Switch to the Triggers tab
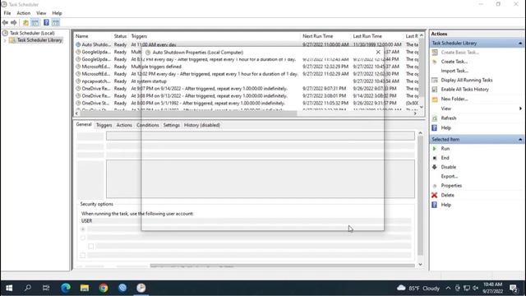This screenshot has width=526, height=296. [104, 125]
